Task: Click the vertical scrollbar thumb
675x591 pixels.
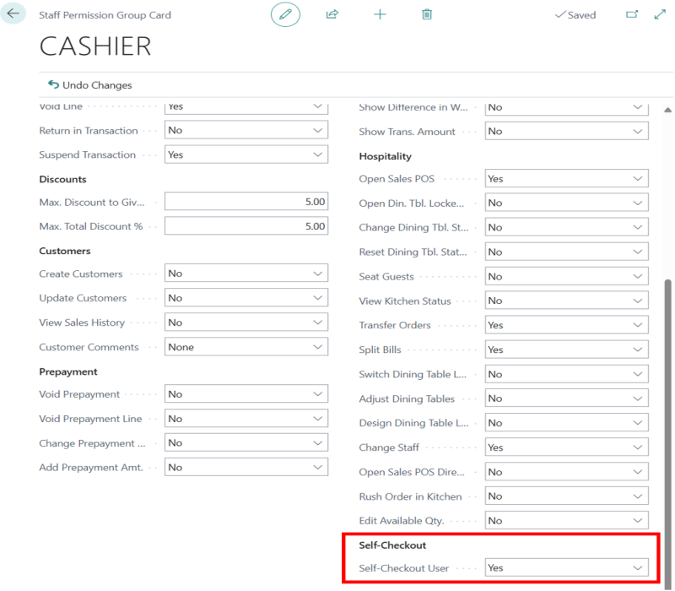Action: click(668, 422)
